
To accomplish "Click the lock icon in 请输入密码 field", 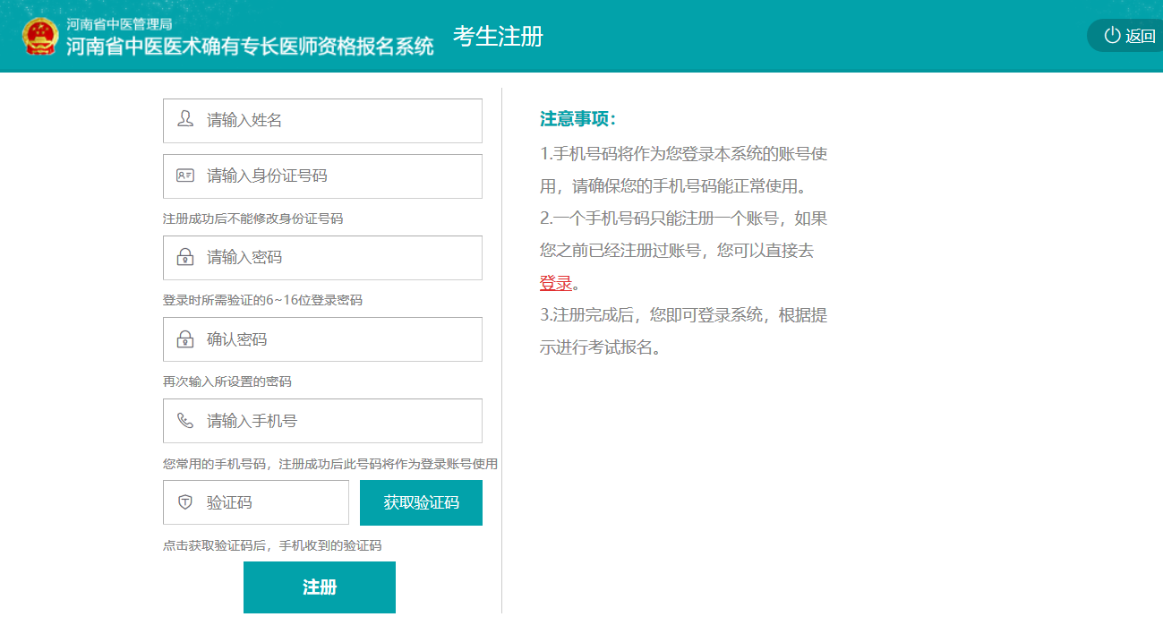I will coord(185,258).
